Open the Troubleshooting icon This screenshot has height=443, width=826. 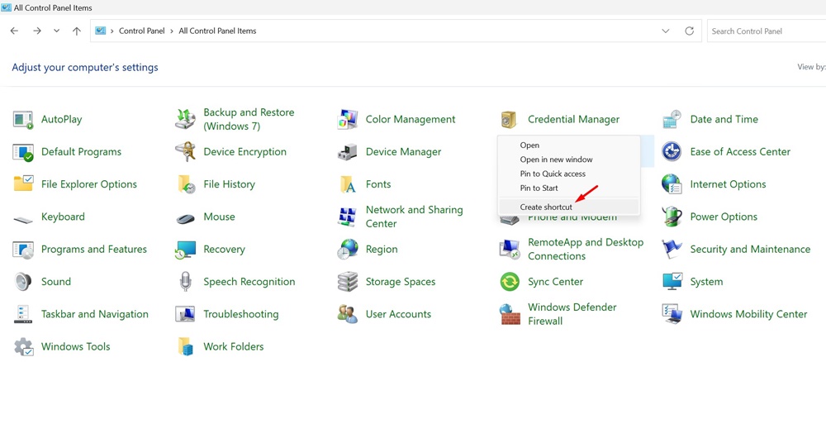click(x=185, y=314)
